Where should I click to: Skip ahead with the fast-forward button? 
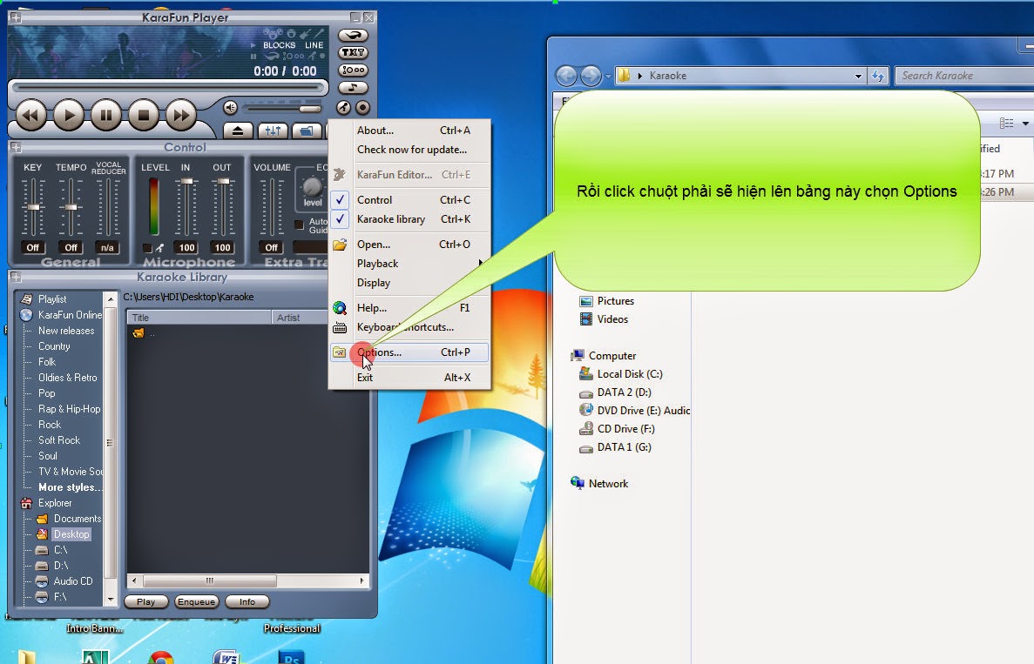(180, 115)
